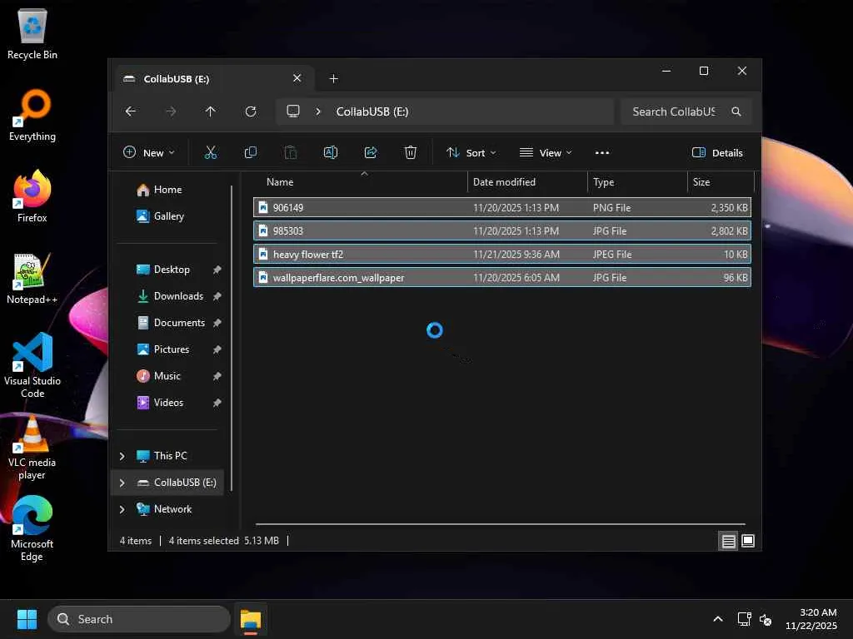Go up one folder level
The width and height of the screenshot is (853, 639).
(211, 111)
